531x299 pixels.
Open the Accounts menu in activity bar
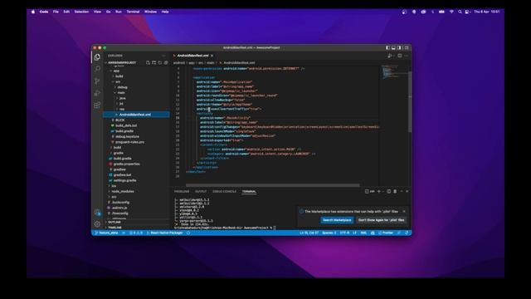click(97, 213)
